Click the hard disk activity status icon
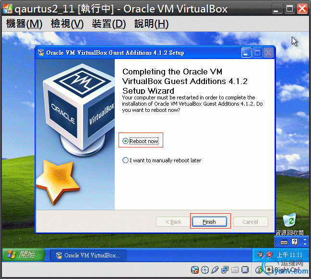 coord(194,270)
